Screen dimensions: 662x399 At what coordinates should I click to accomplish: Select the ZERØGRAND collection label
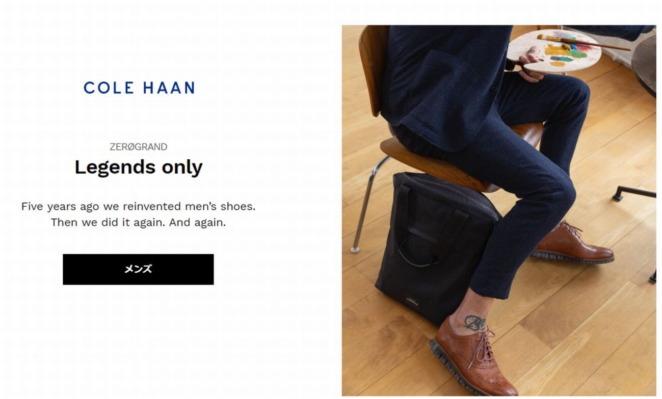(138, 147)
